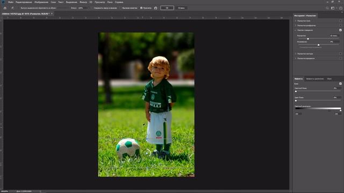
Task: Open the 'Файл' menu
Action: [11, 2]
